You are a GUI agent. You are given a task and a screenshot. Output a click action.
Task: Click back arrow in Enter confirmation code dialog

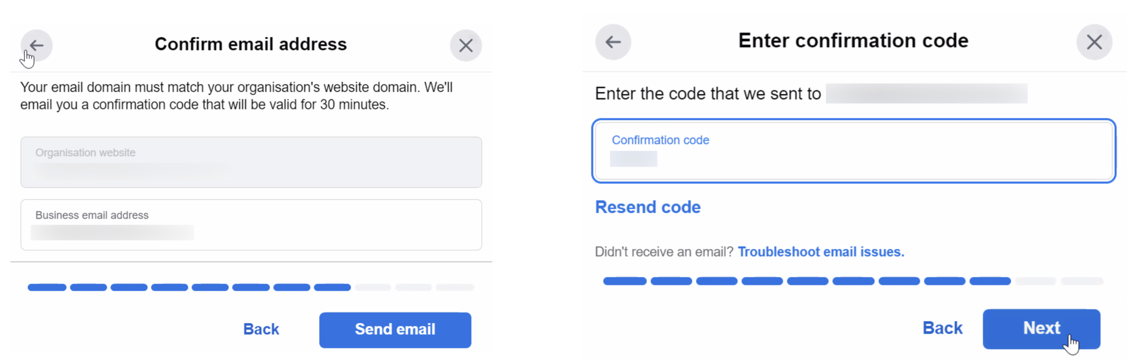click(x=613, y=42)
